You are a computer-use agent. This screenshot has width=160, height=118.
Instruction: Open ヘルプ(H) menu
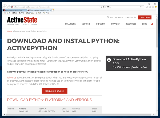(x=46, y=13)
